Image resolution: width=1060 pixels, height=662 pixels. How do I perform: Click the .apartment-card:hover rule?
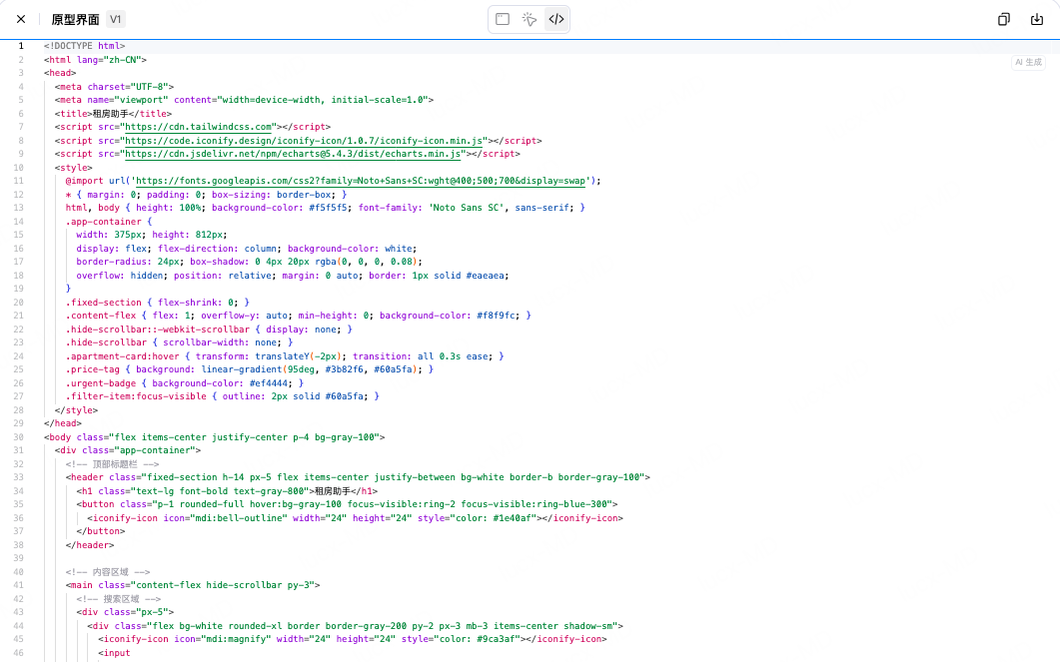coord(285,356)
